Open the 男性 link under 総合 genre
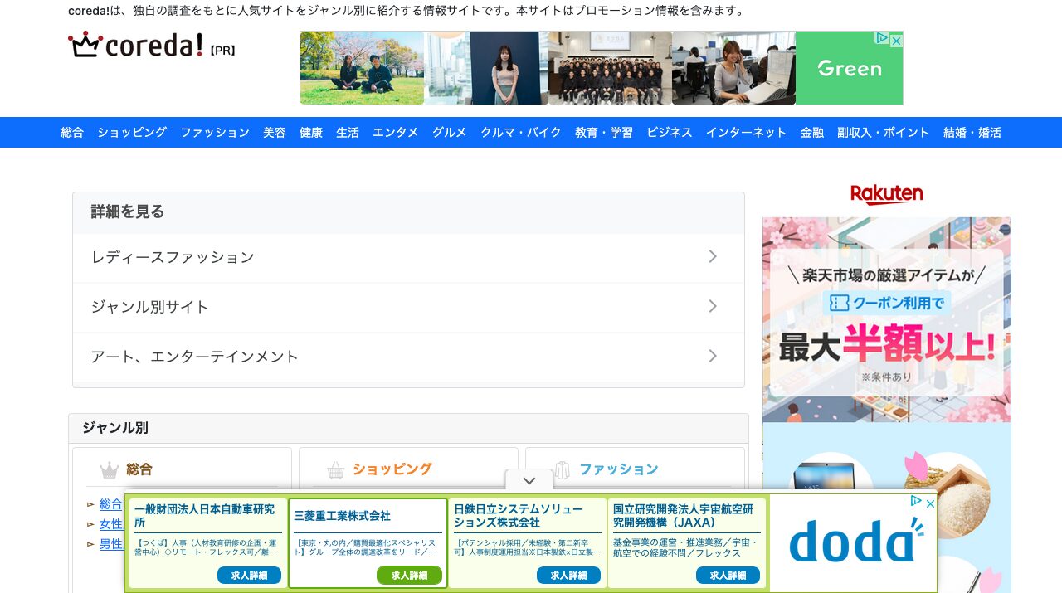The height and width of the screenshot is (593, 1062). [x=113, y=544]
